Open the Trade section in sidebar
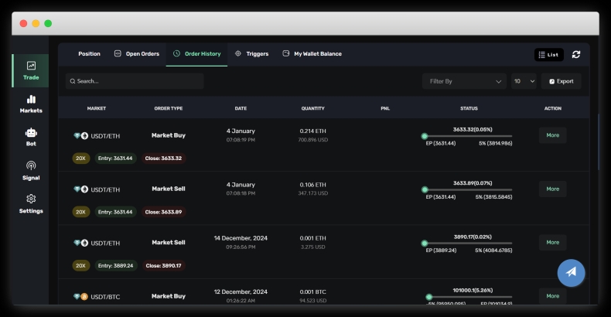This screenshot has height=317, width=611. coord(31,70)
